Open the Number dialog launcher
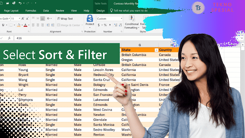Screen dimensions: 245x138 click(121, 31)
